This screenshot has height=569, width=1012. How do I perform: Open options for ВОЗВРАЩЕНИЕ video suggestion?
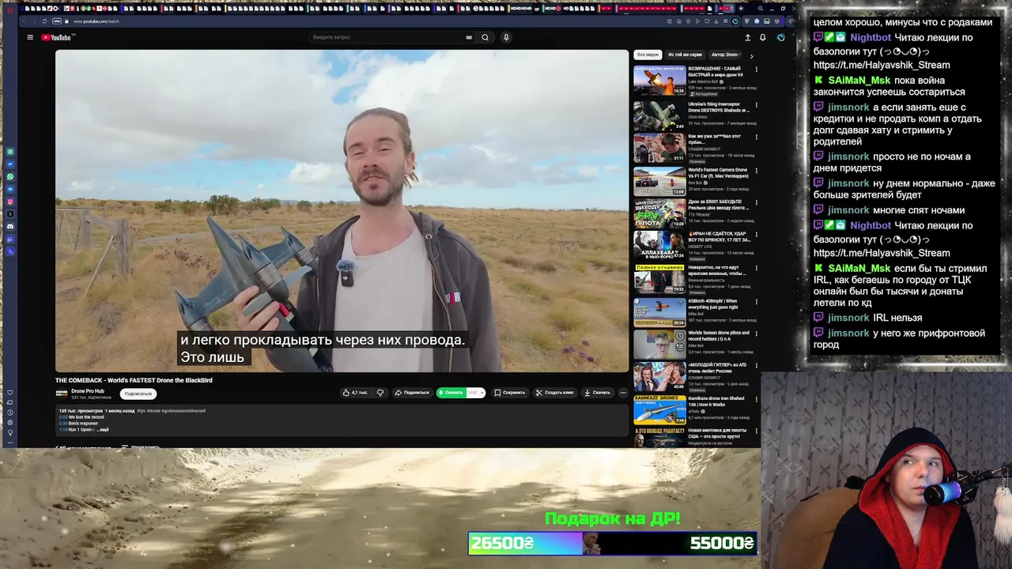click(756, 69)
